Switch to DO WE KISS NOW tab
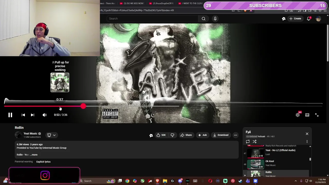 (x=132, y=3)
